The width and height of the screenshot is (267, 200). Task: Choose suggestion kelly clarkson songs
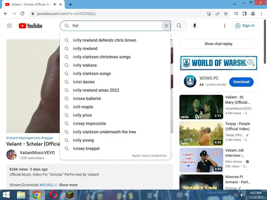click(x=115, y=73)
